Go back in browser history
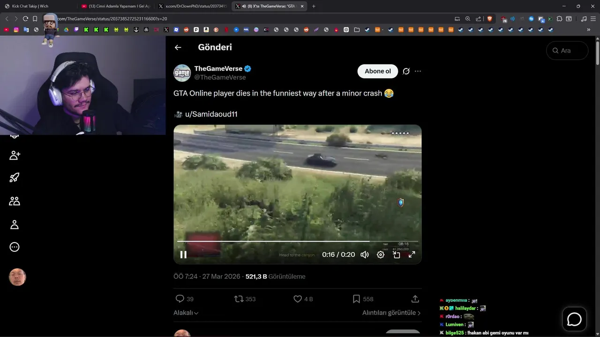 7,19
